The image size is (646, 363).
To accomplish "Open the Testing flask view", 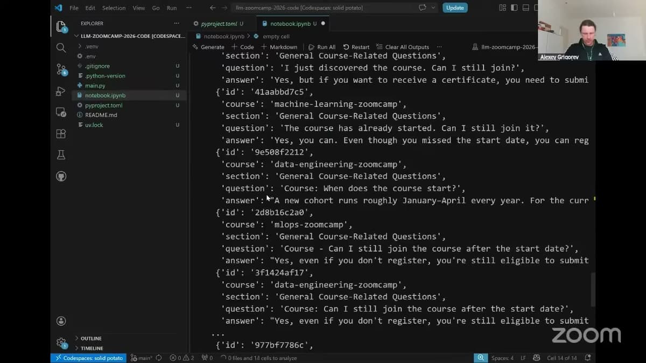I will (61, 155).
